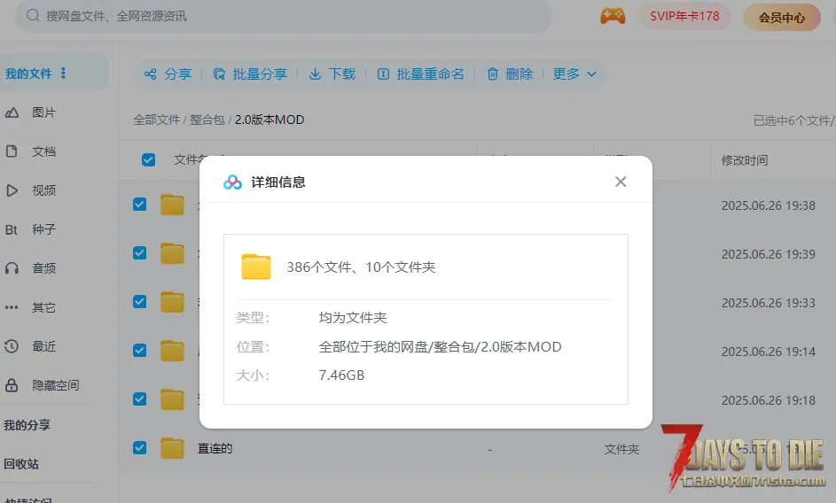
Task: Uncheck the folder modified 19:33
Action: click(x=140, y=302)
